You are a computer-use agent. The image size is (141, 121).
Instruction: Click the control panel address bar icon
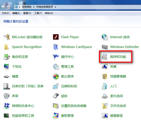(x=16, y=7)
